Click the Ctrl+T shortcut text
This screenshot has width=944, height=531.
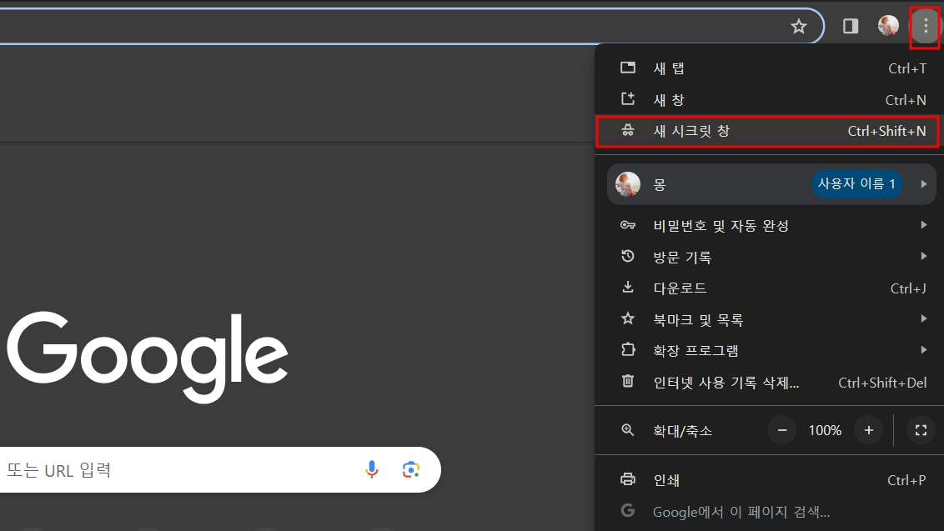coord(907,68)
